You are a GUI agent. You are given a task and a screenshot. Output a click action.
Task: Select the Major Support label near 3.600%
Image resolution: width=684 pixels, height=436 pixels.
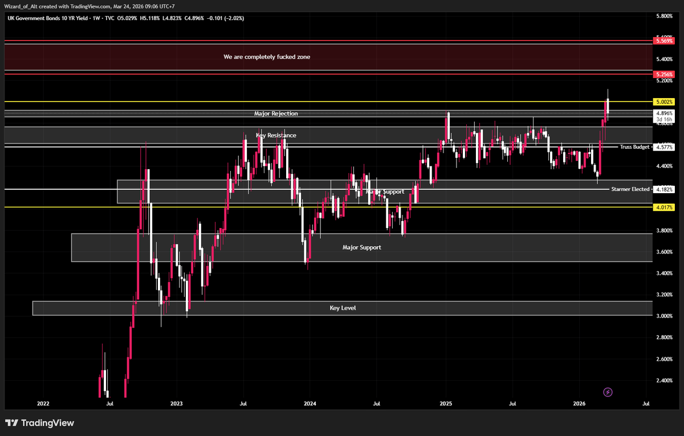pos(361,247)
